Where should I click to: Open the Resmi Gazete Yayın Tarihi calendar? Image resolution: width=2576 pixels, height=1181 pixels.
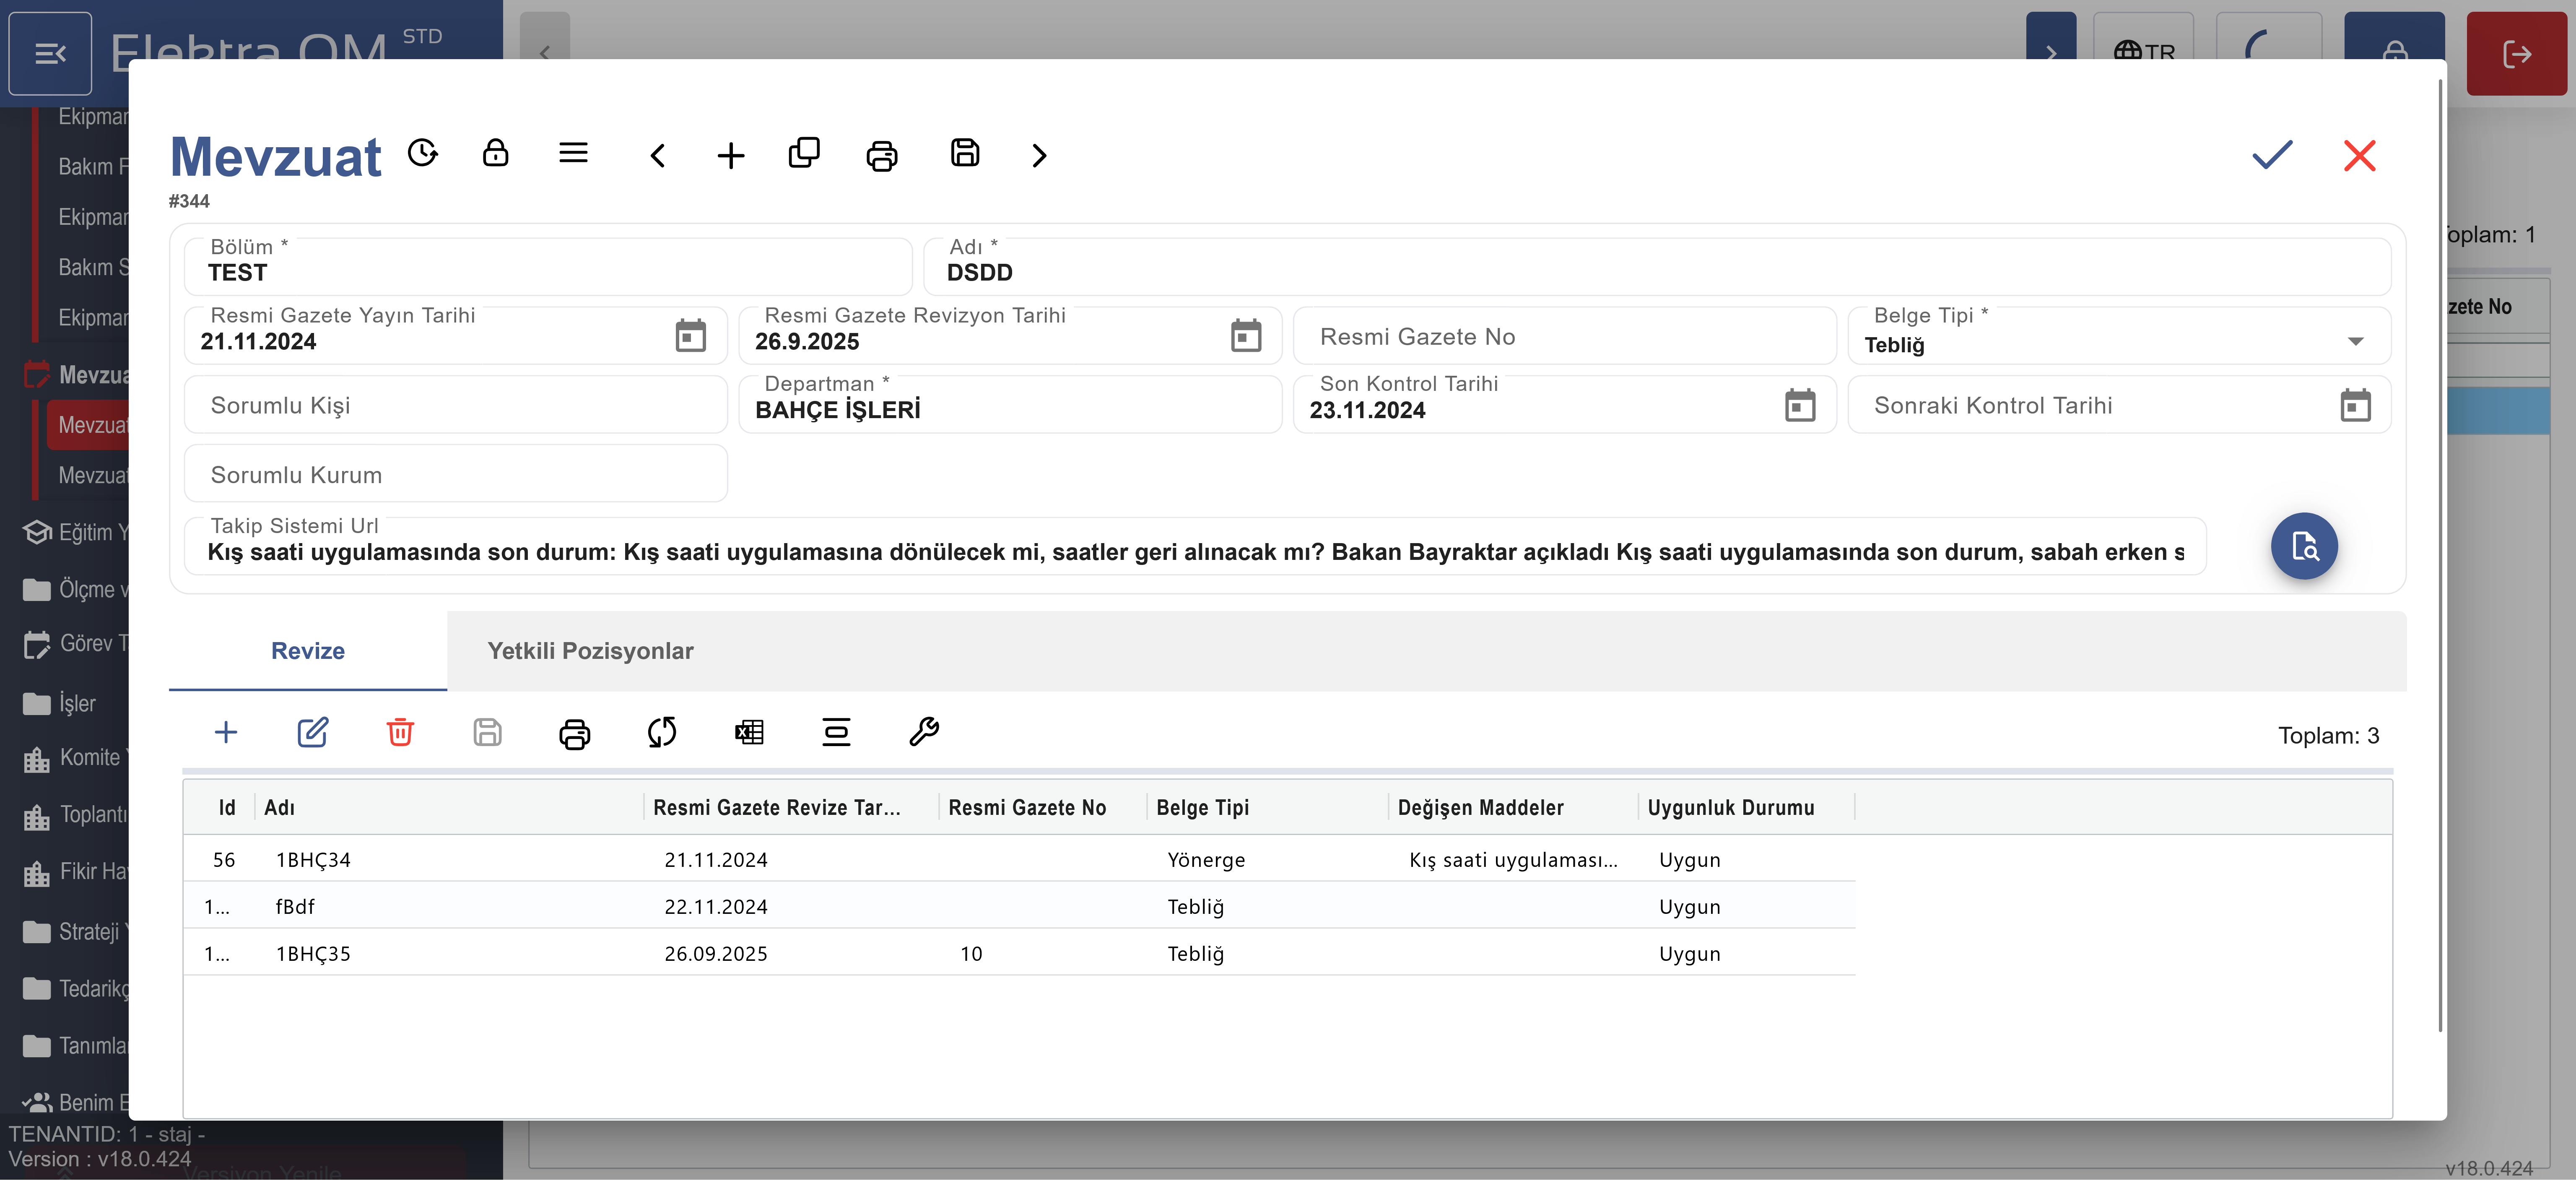tap(690, 336)
